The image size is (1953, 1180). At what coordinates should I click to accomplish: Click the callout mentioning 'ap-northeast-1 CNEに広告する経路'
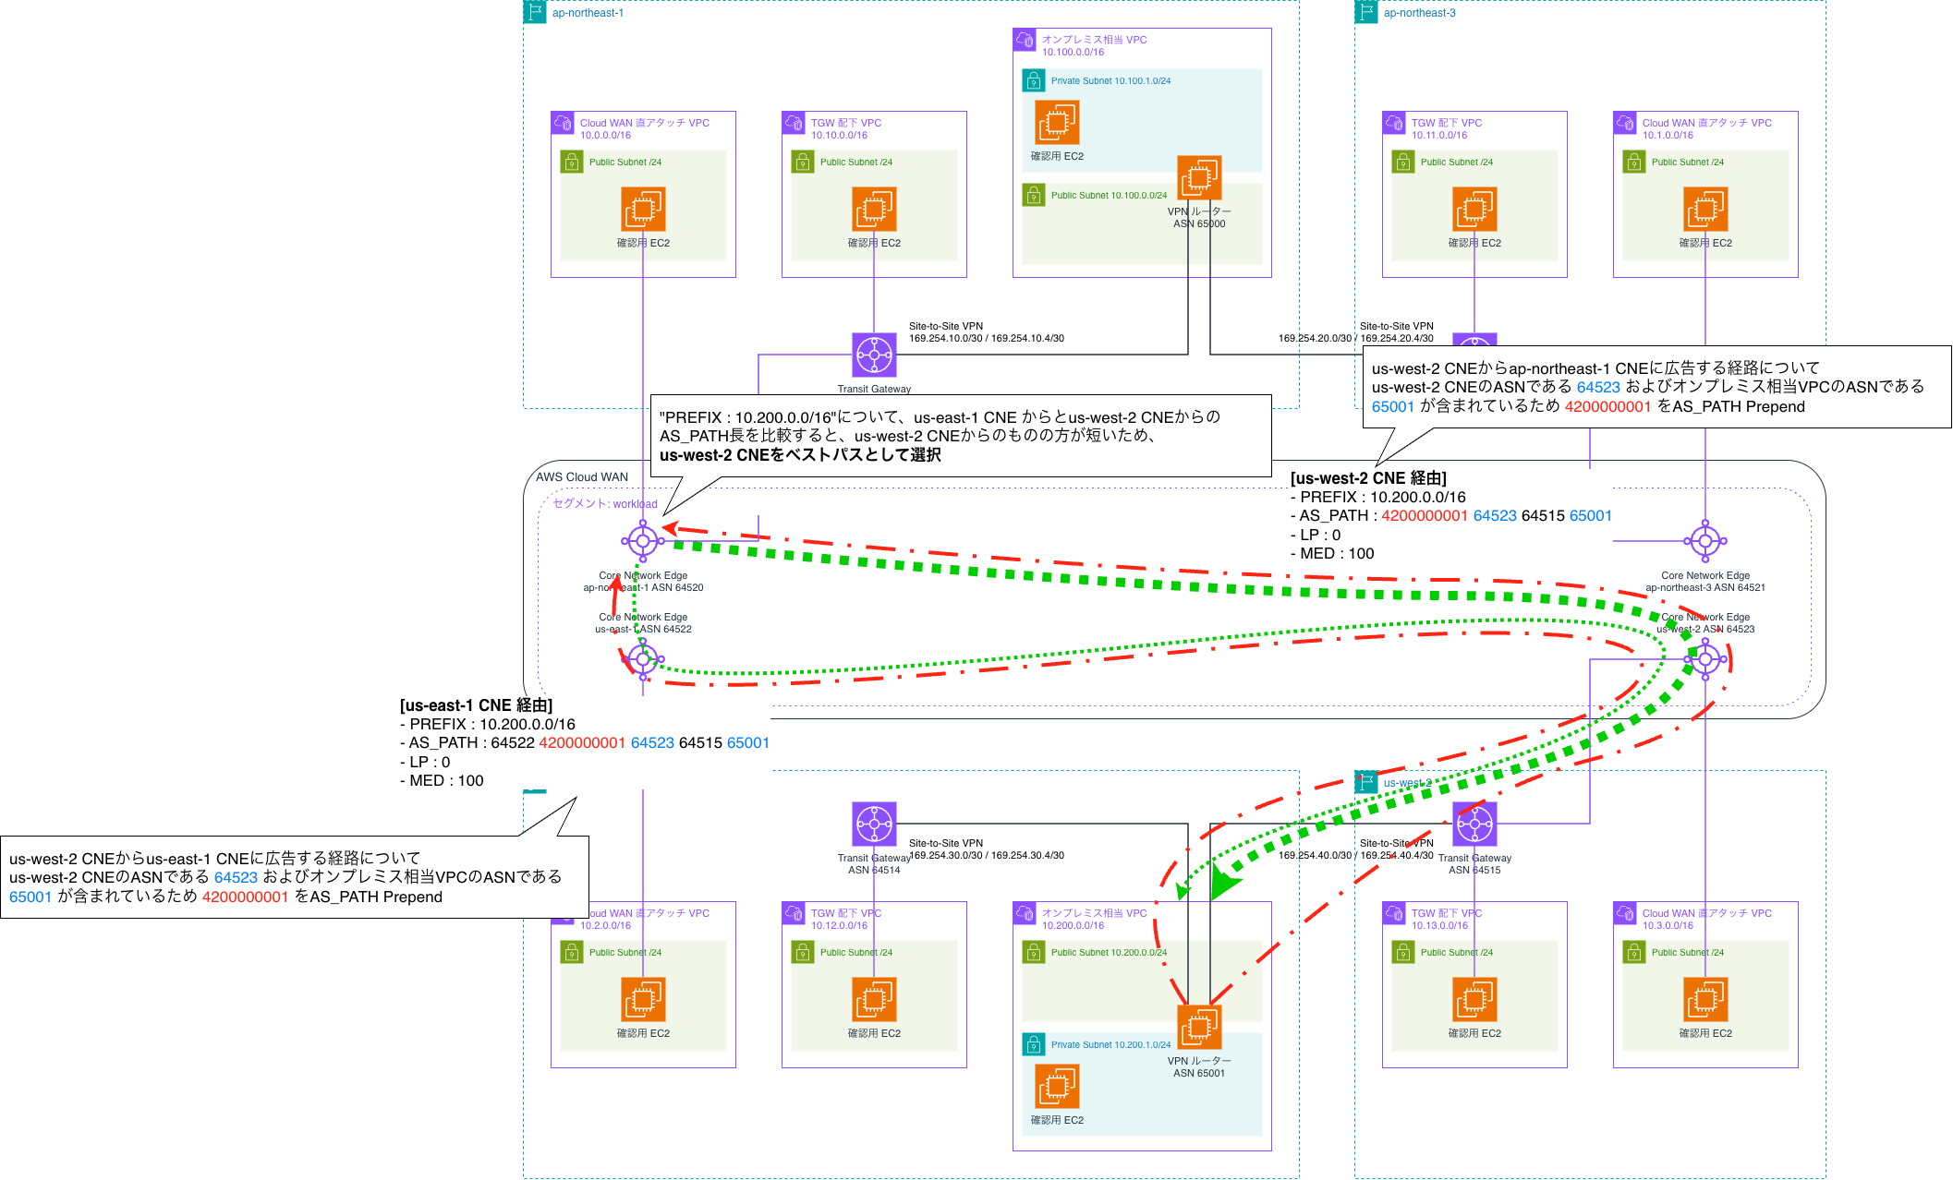click(x=1656, y=387)
